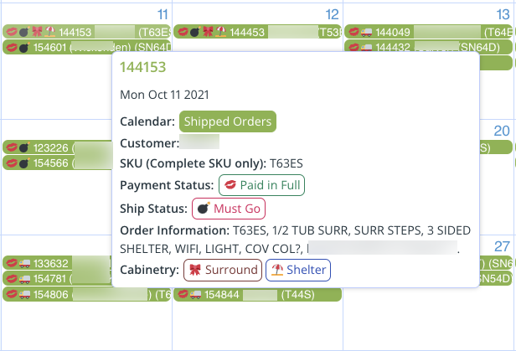This screenshot has width=516, height=351.
Task: Click the lips icon on event 154806
Action: tap(12, 294)
